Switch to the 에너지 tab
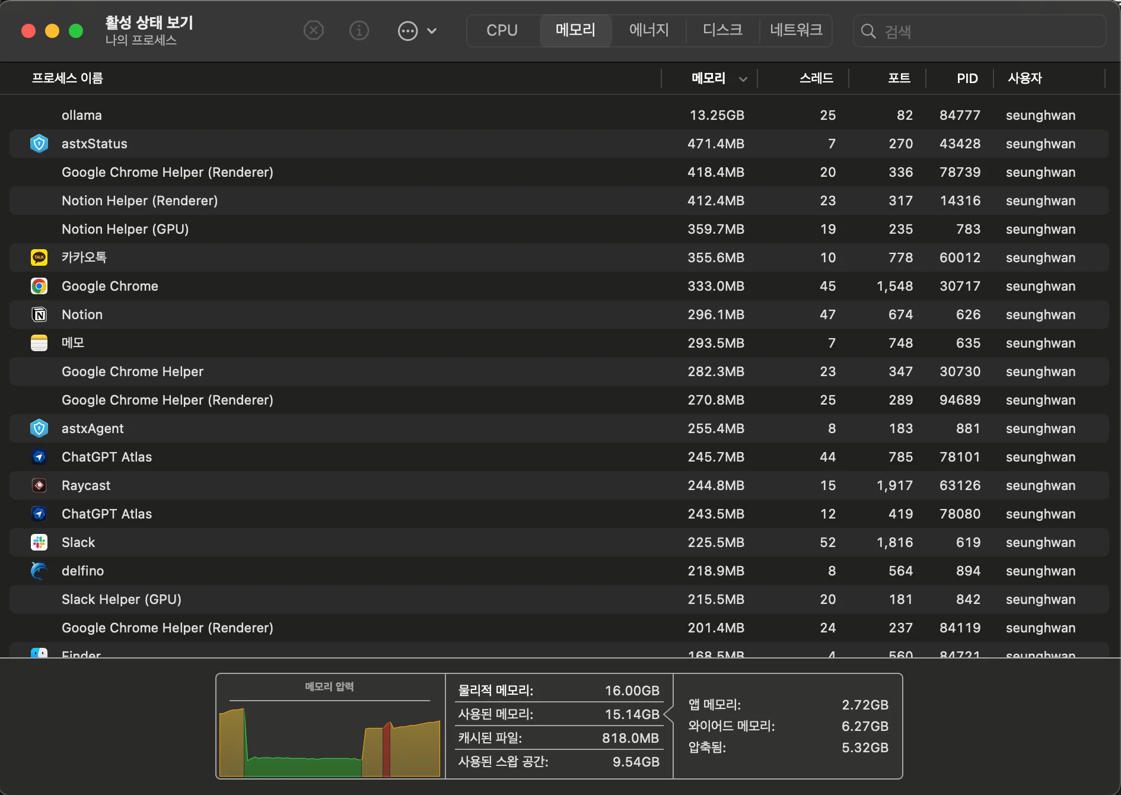 click(648, 30)
